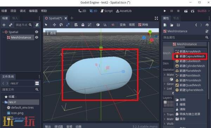
Task: Play custom scene icon
Action: coord(193,11)
